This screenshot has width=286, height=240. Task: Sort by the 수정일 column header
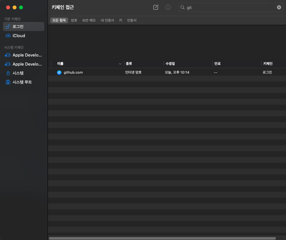click(188, 64)
